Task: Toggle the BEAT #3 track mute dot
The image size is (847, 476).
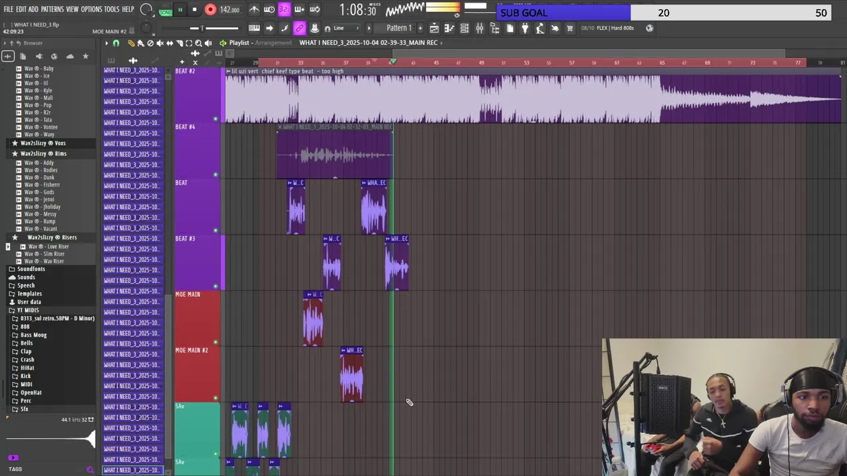Action: [x=215, y=286]
